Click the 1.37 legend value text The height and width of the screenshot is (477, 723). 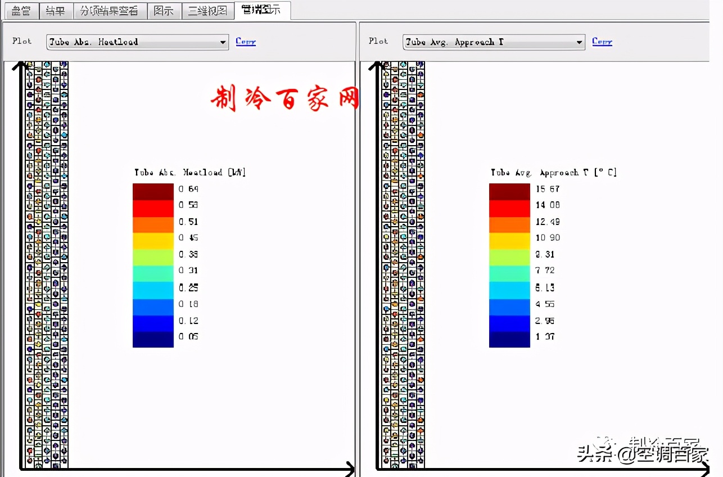coord(545,336)
